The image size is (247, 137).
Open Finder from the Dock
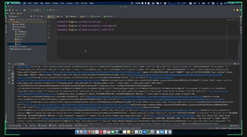click(77, 132)
